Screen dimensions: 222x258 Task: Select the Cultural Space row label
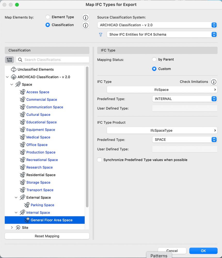click(38, 115)
